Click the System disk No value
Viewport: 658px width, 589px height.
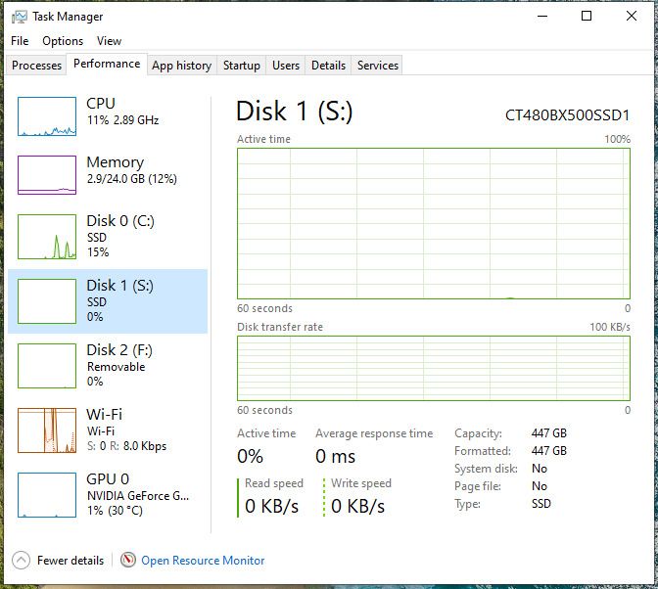point(540,469)
